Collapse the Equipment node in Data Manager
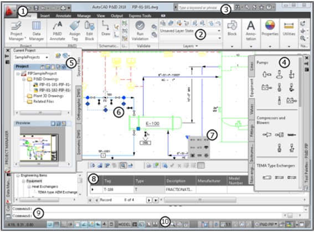 (x=24, y=181)
